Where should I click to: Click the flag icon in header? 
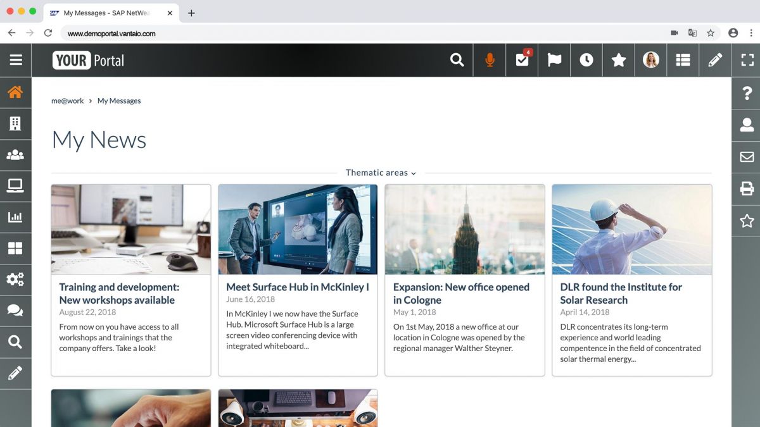pyautogui.click(x=554, y=60)
